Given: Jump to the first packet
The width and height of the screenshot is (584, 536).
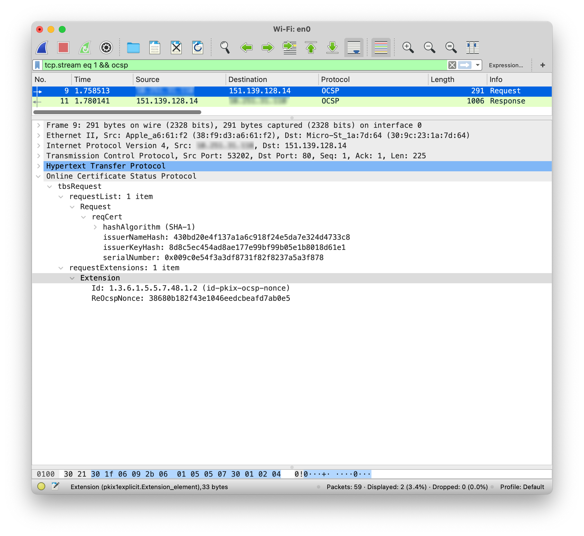Looking at the screenshot, I should (x=311, y=47).
